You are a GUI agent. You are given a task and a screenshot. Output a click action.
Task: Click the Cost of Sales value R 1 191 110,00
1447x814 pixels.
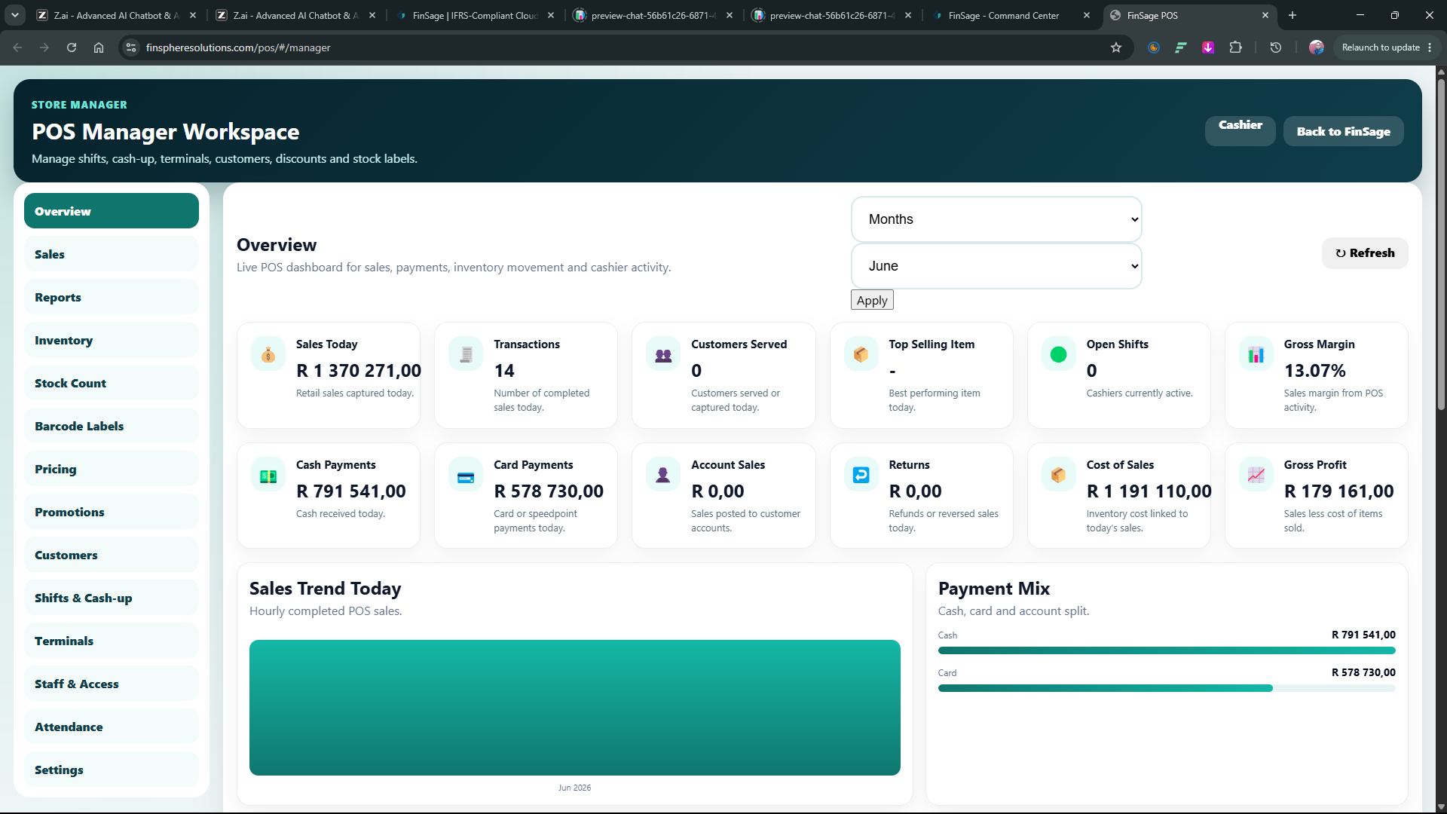[1149, 491]
